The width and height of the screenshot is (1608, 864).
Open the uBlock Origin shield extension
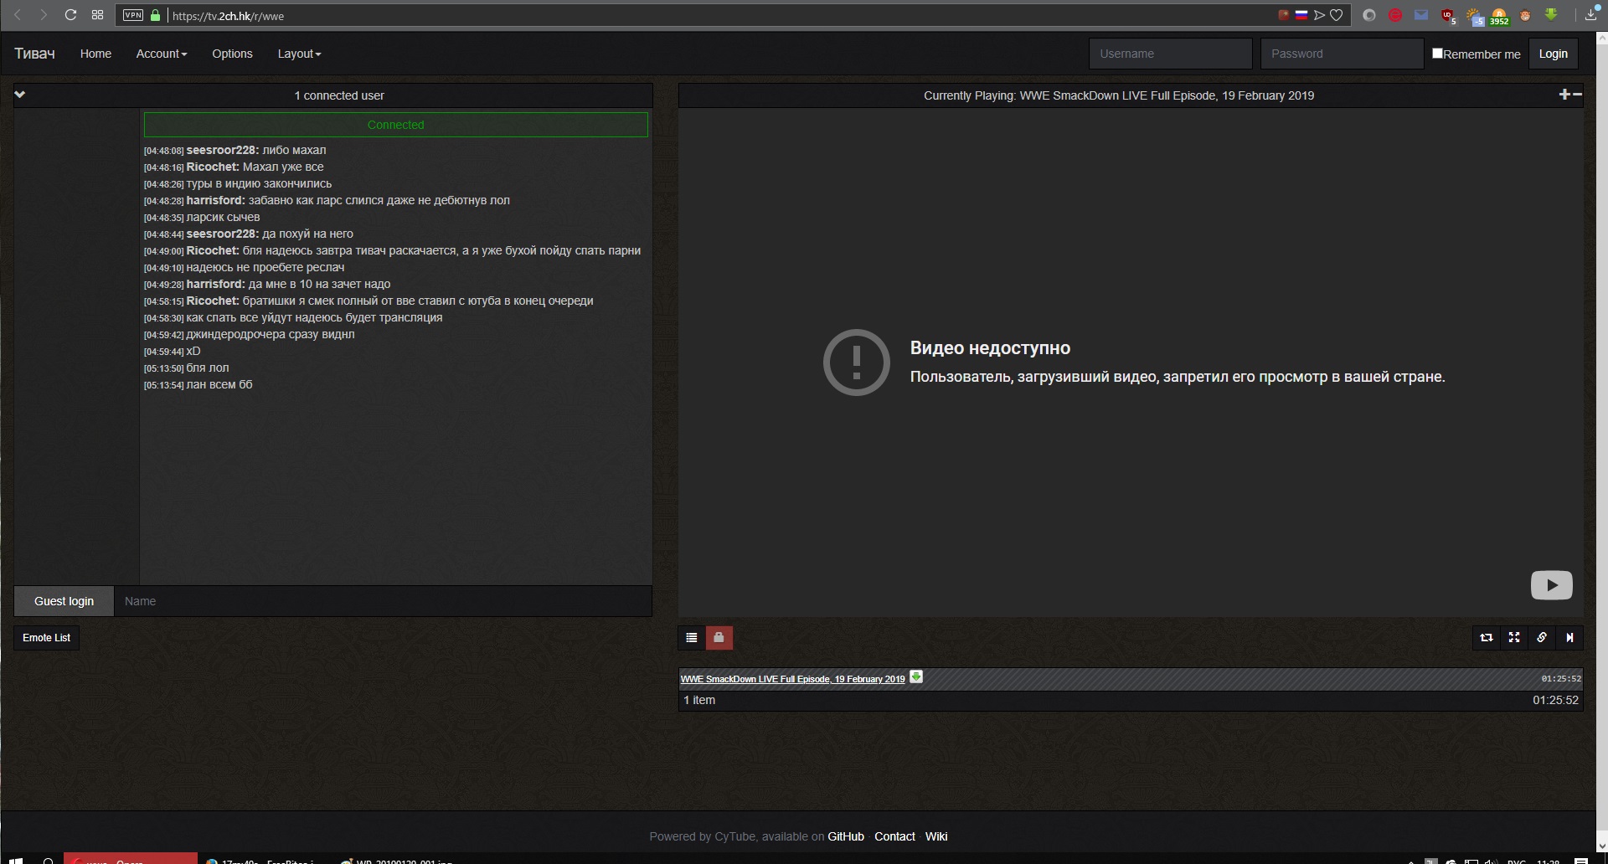coord(1448,15)
